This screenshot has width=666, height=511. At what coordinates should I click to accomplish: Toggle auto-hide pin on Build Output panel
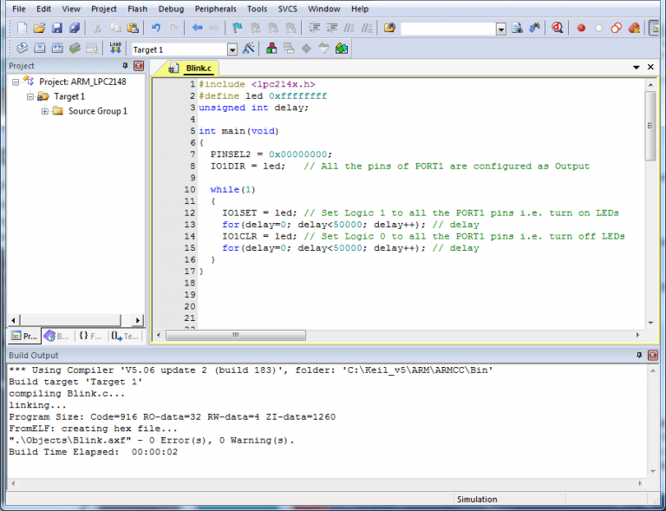click(x=639, y=356)
